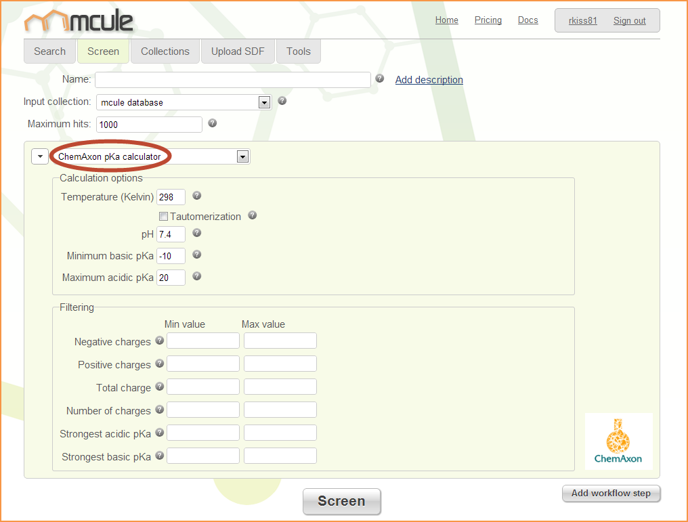Click the mcule logo

tap(79, 21)
